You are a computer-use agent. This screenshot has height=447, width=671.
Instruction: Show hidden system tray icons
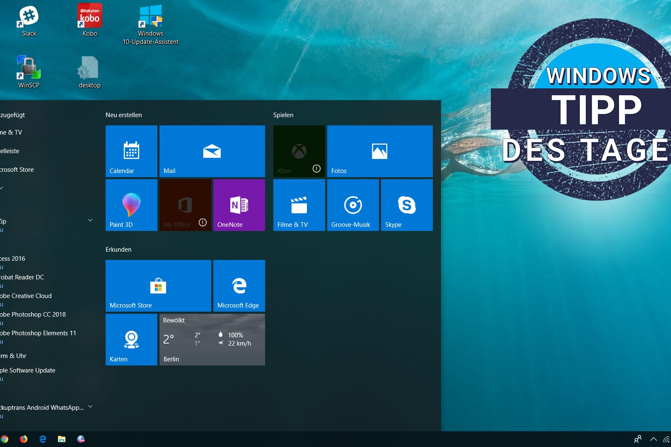(654, 439)
